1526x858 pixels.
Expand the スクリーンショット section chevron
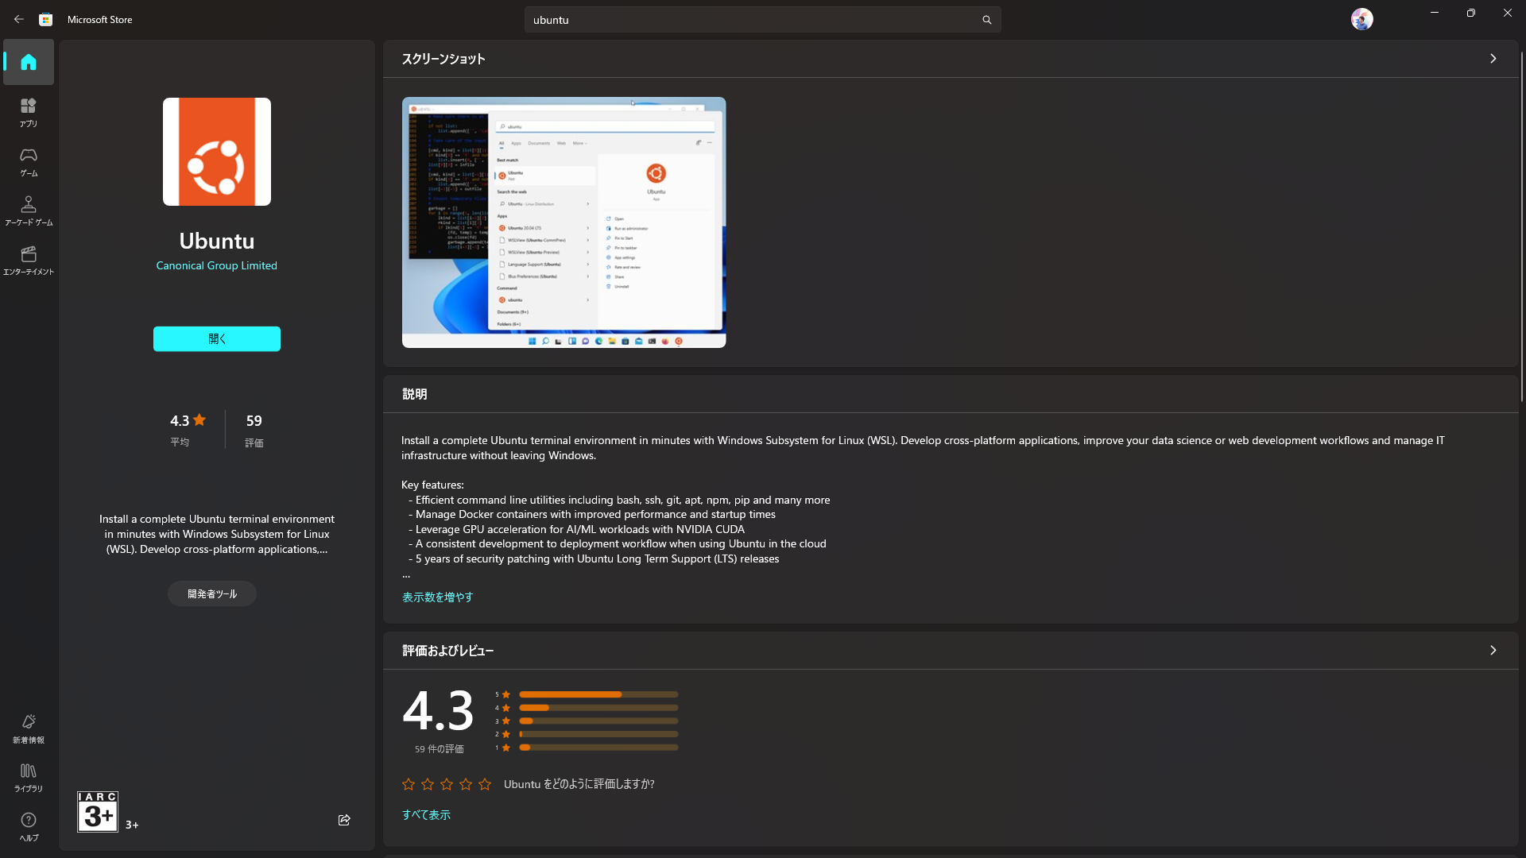[1493, 58]
